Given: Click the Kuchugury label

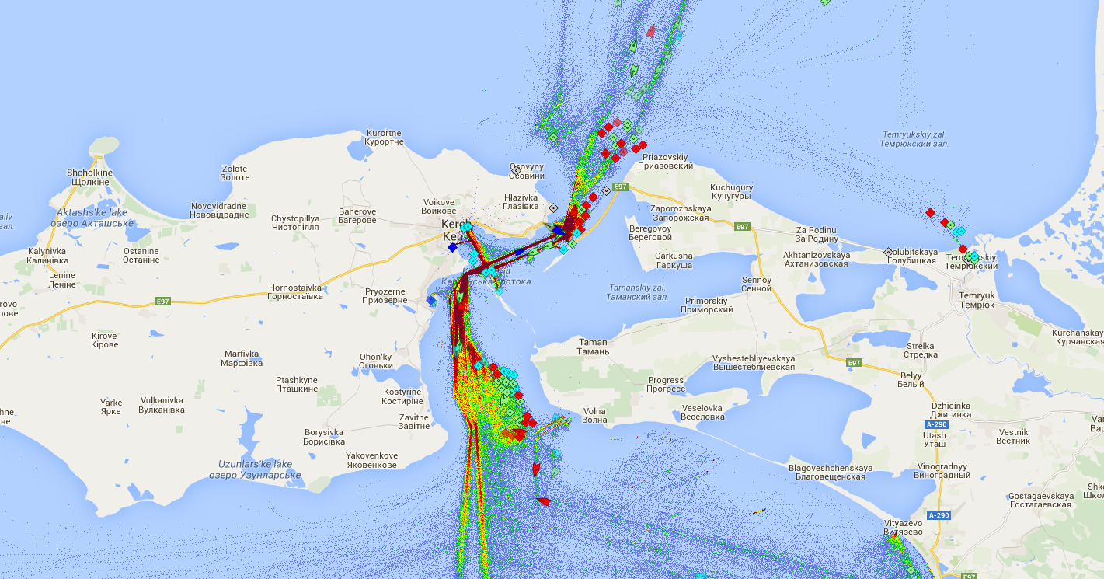Looking at the screenshot, I should tap(732, 192).
